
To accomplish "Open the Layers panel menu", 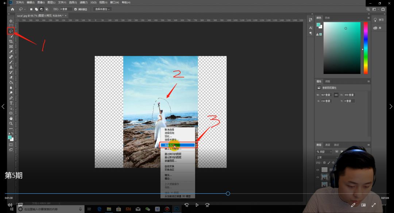I will 368,145.
